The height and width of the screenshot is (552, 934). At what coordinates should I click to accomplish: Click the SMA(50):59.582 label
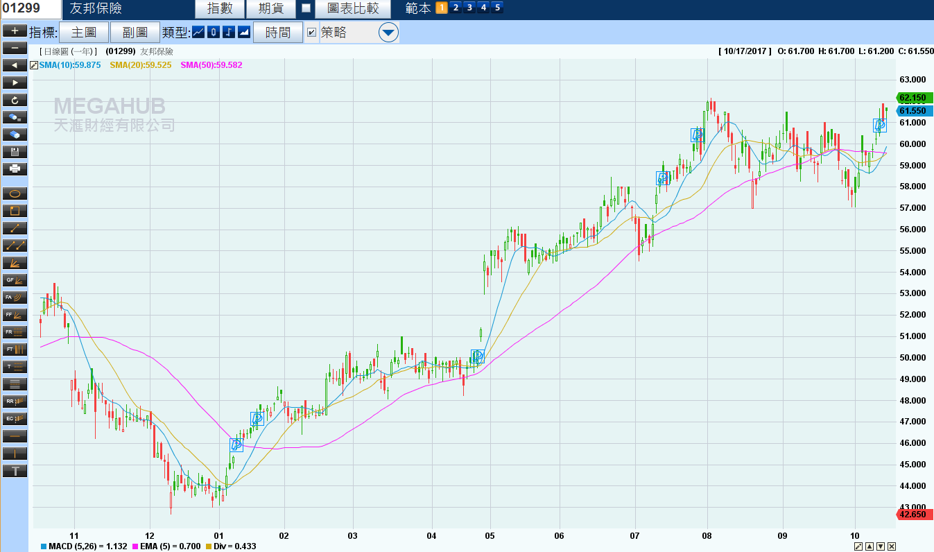click(211, 64)
